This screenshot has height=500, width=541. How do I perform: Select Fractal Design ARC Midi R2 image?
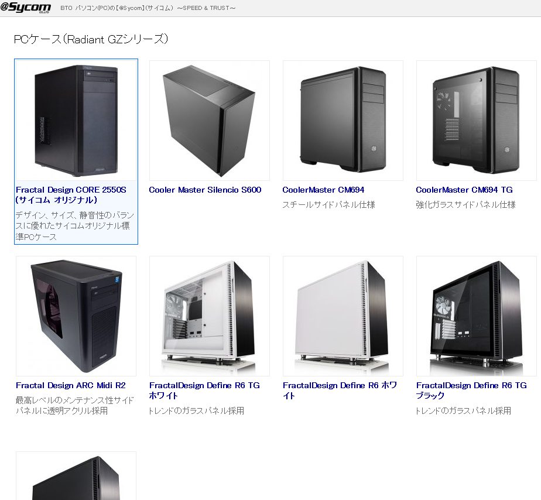(76, 316)
